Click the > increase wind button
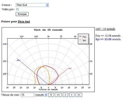129x99 pixels. point(72,95)
